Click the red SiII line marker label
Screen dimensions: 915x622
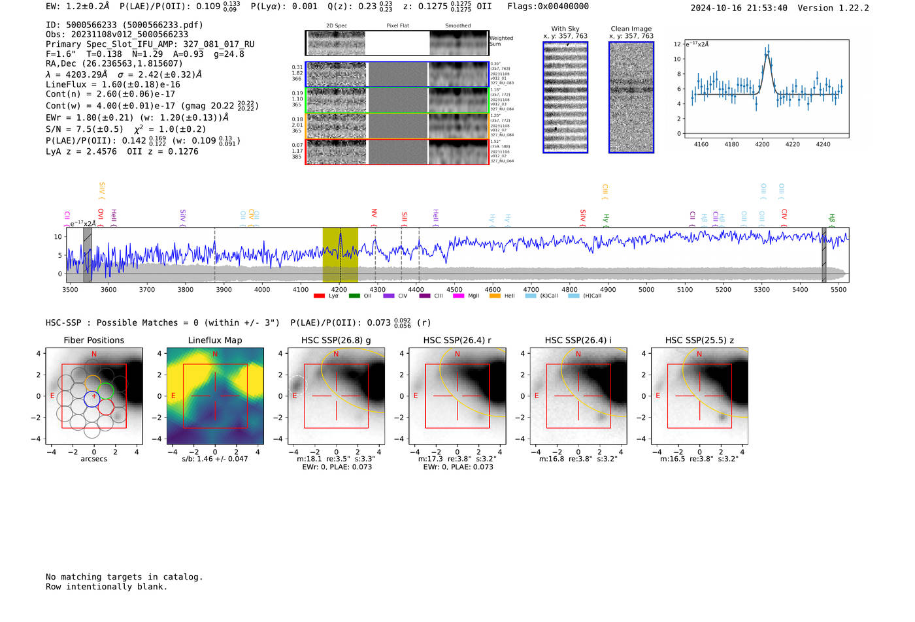[405, 217]
